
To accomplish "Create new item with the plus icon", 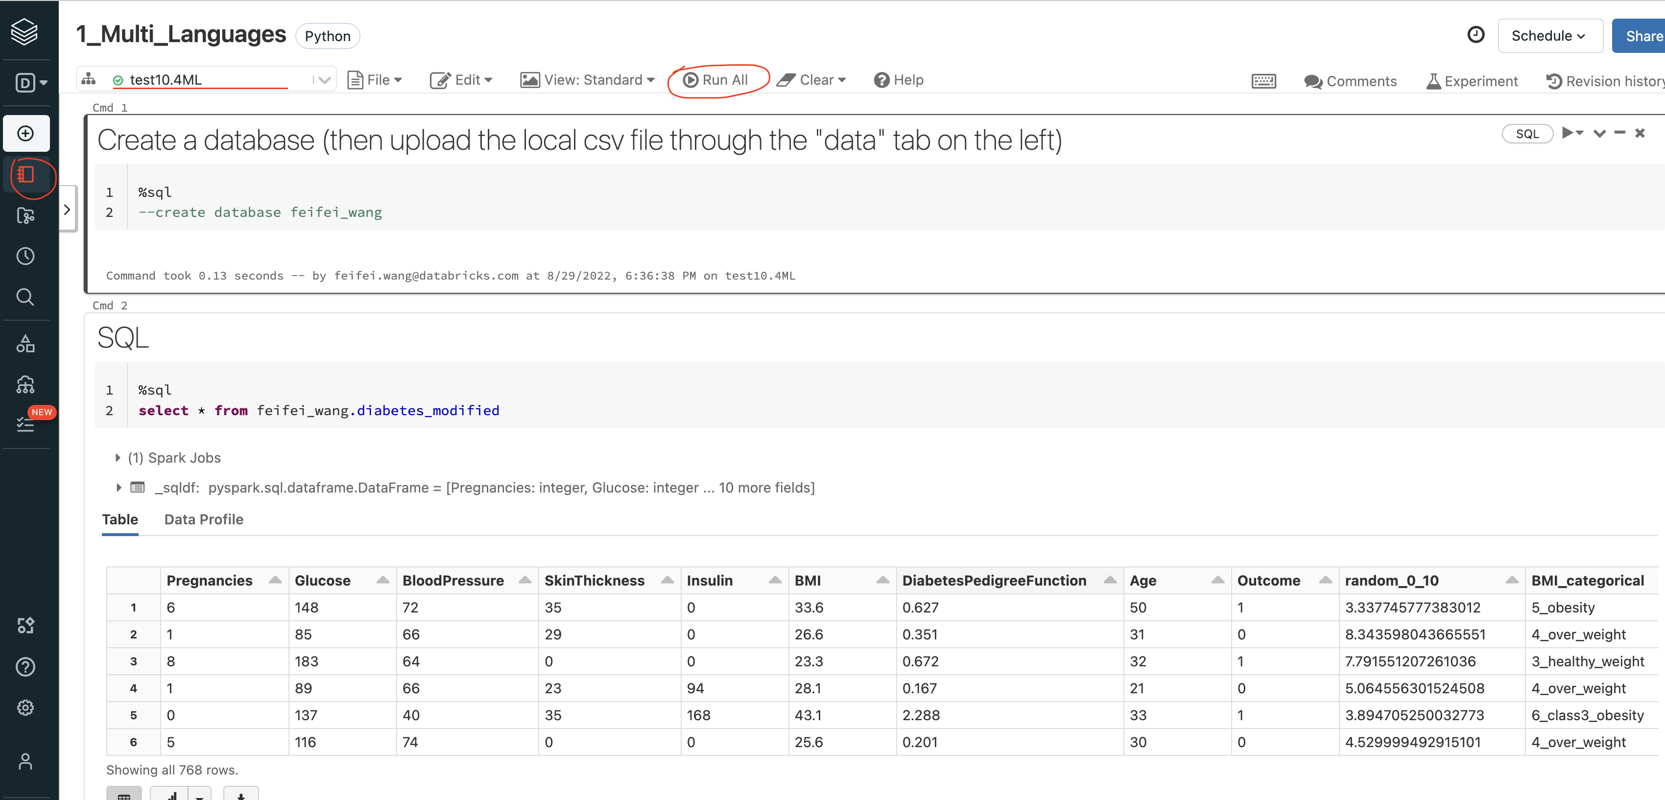I will pyautogui.click(x=25, y=133).
